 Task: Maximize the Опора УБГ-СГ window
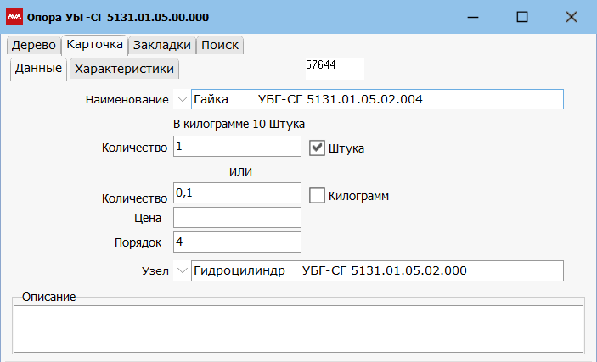pos(522,17)
